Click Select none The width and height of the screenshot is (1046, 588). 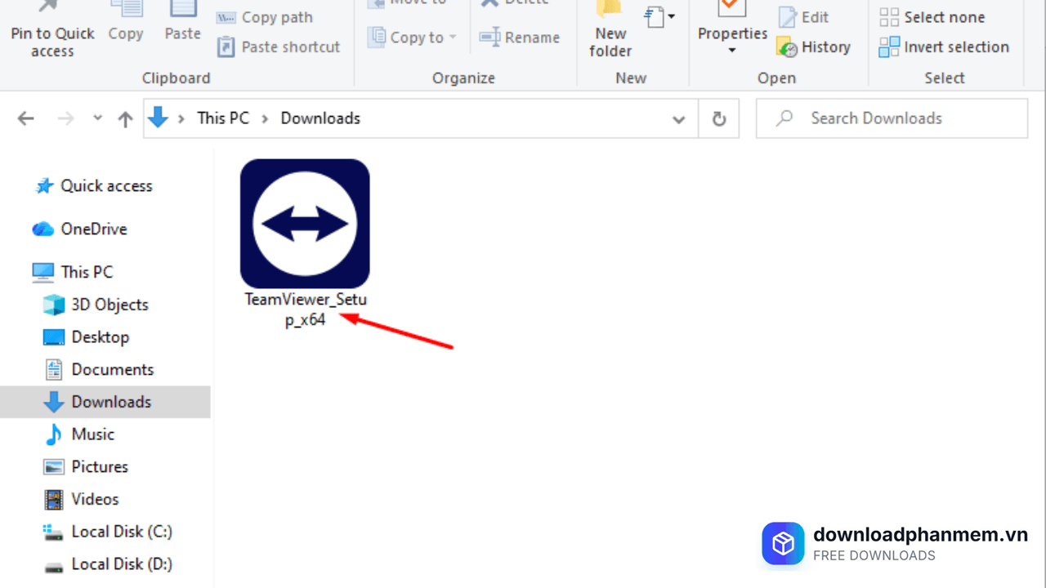point(932,17)
